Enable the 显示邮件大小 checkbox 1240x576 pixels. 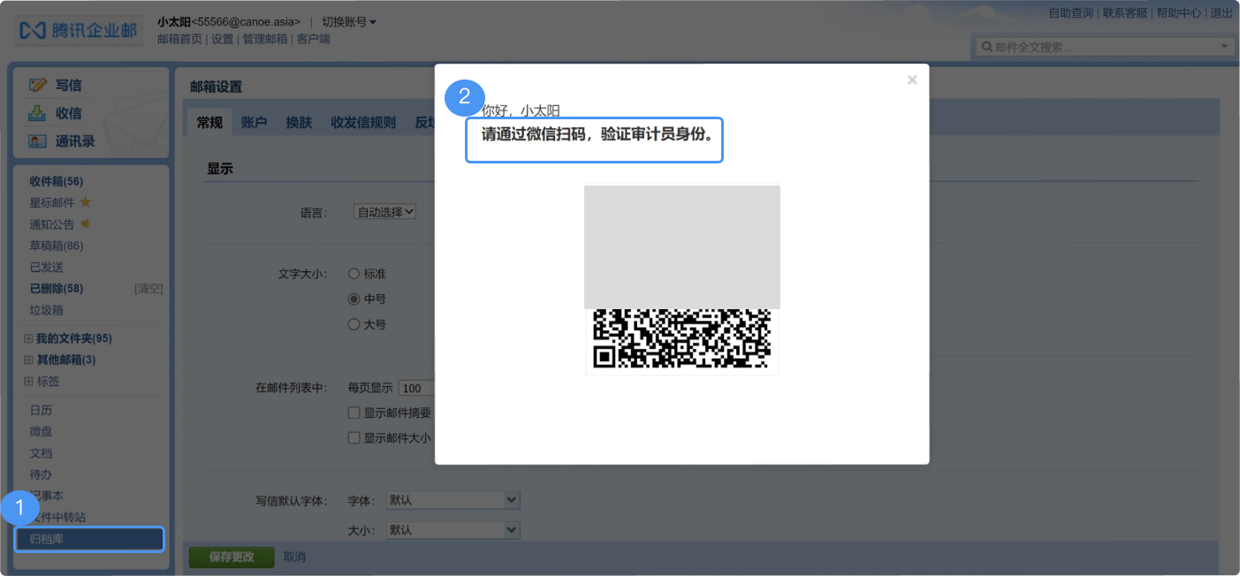(x=354, y=437)
